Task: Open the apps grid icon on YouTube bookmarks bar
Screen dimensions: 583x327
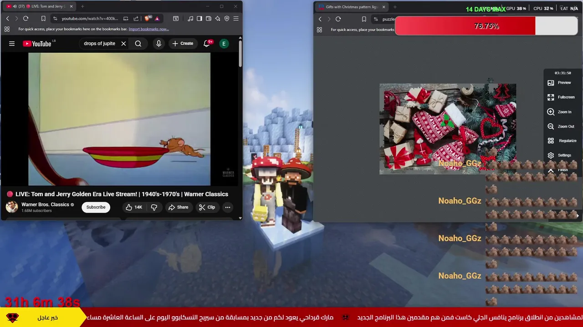Action: [7, 29]
